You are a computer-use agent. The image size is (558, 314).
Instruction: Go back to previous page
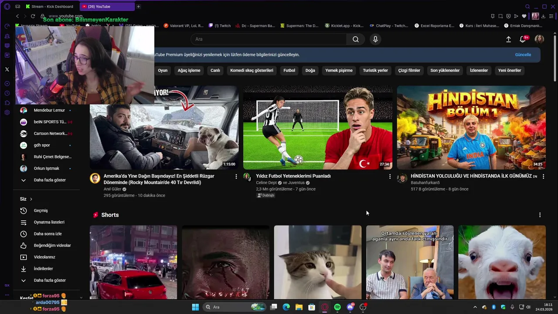[17, 16]
